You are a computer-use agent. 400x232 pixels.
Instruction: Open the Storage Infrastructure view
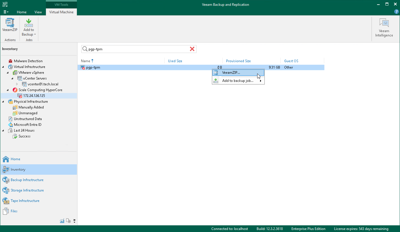pos(39,190)
